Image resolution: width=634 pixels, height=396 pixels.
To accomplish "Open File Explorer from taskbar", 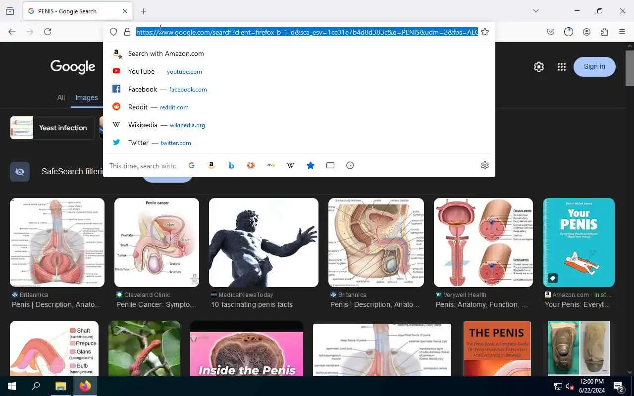I will 61,386.
